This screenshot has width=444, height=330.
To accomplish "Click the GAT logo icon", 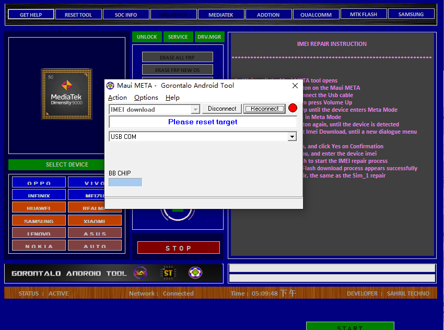I will (140, 273).
